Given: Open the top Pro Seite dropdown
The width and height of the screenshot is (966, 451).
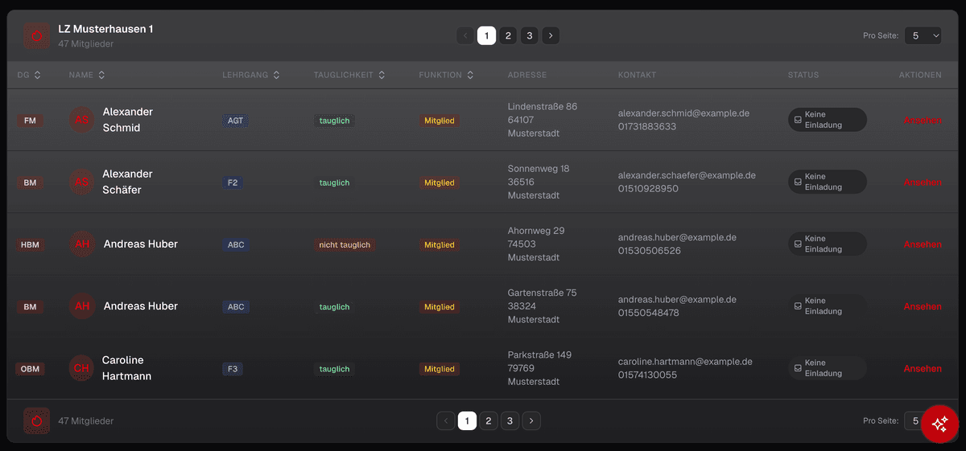Looking at the screenshot, I should pos(923,35).
